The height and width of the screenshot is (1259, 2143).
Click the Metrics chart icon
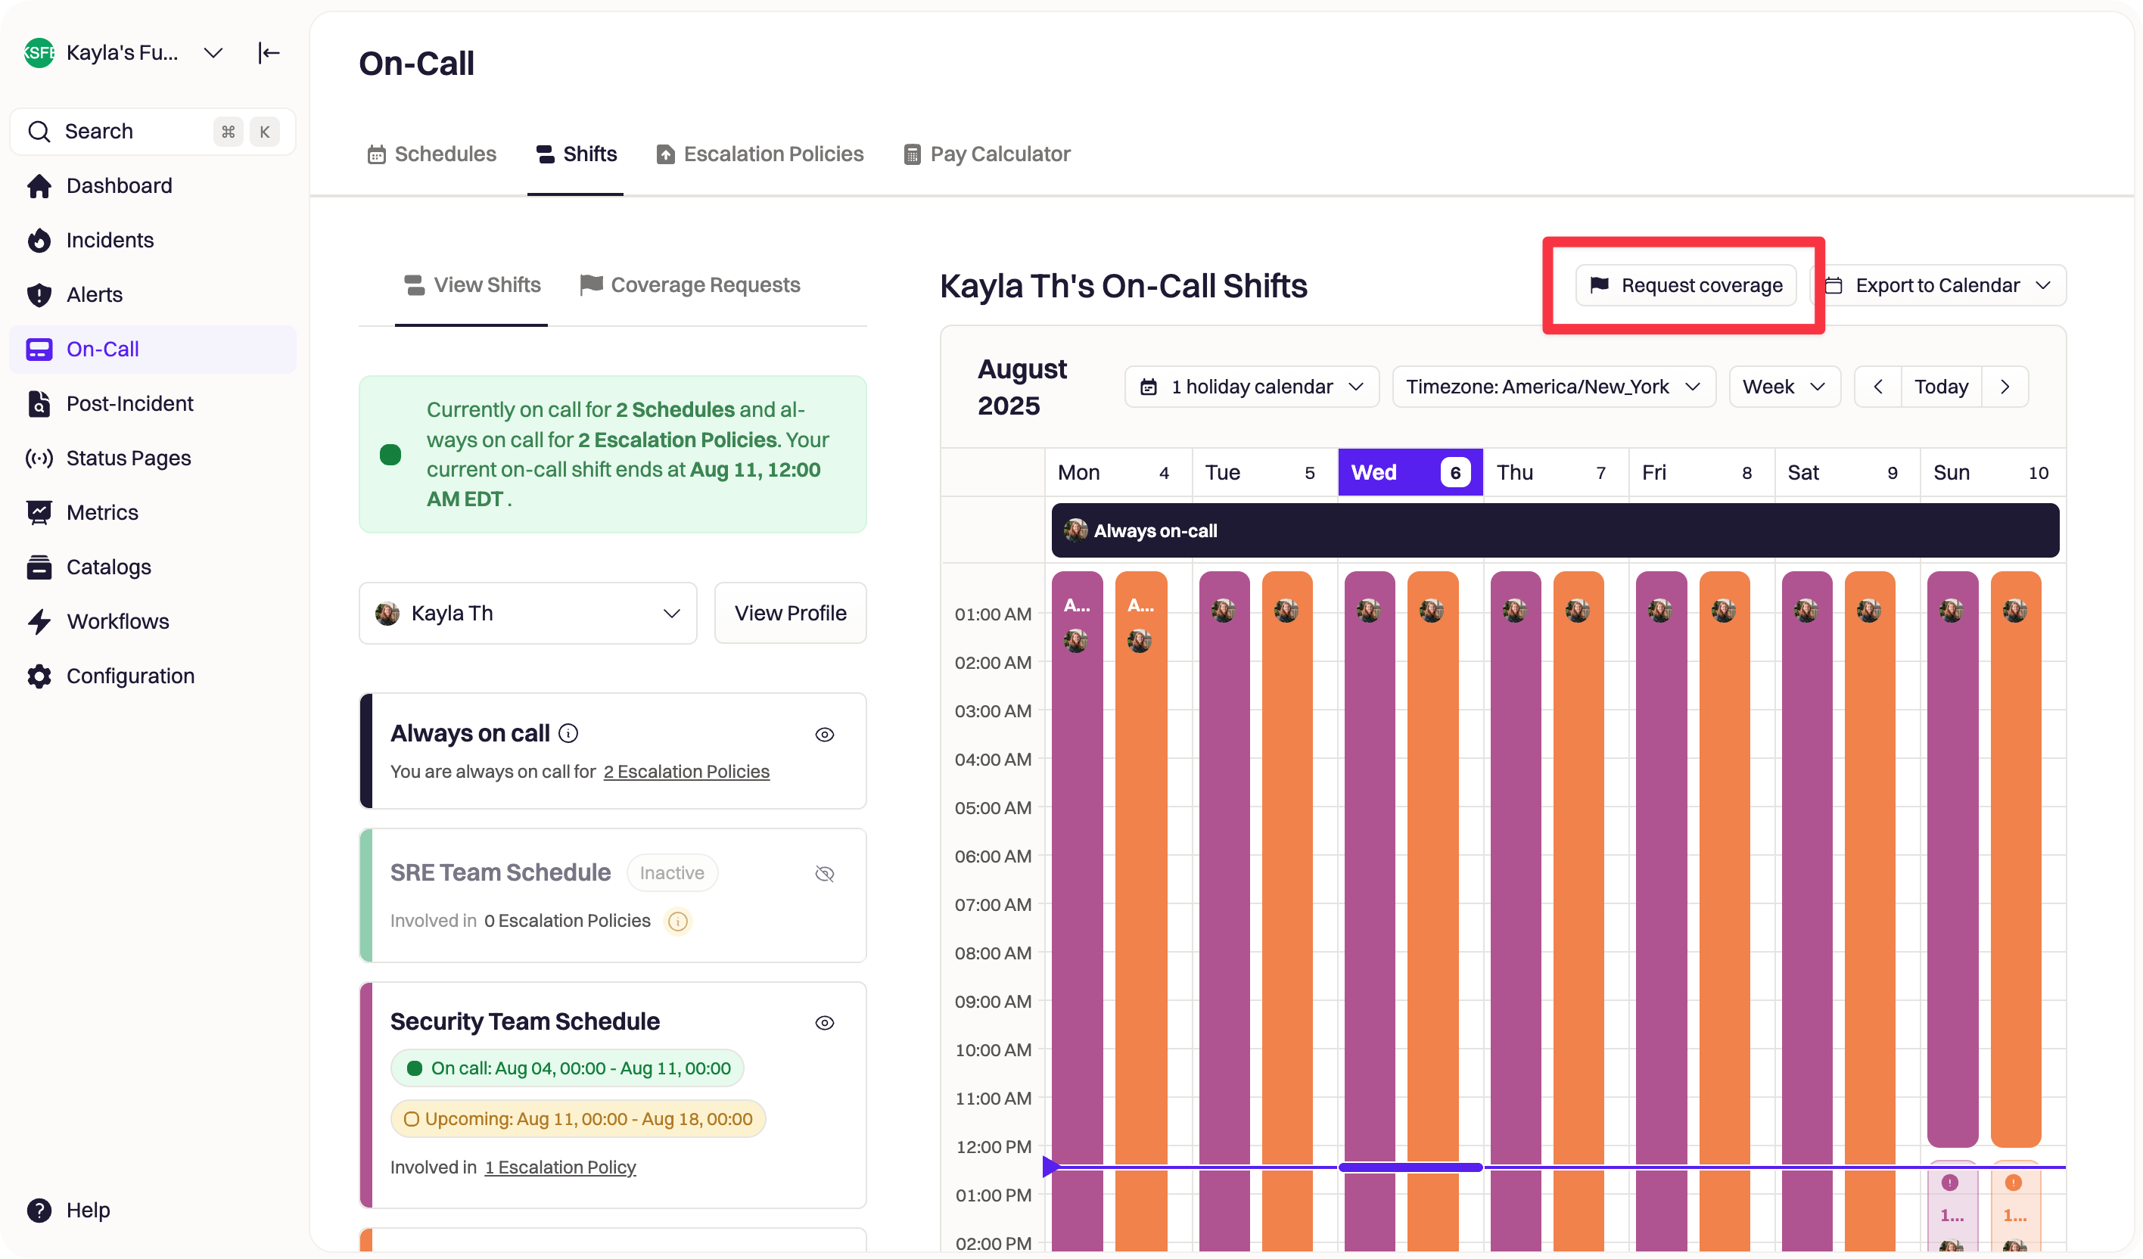click(x=39, y=511)
